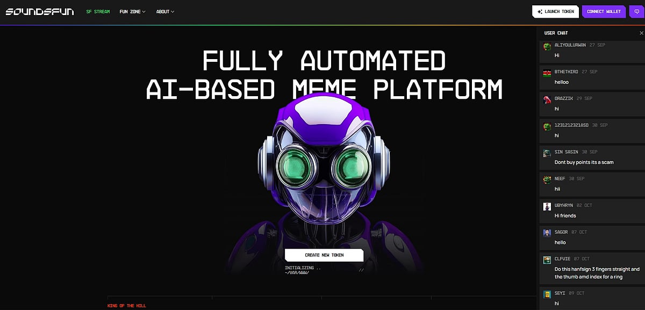The height and width of the screenshot is (310, 645).
Task: Open BTHETHIRD's flag avatar
Action: click(x=547, y=73)
